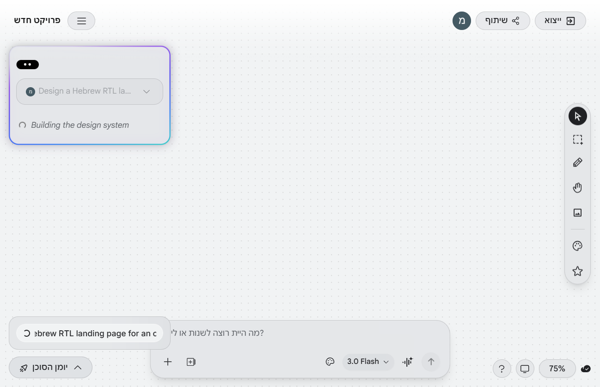Click the Hebrew RTL landing page task chip
This screenshot has width=600, height=387.
(x=90, y=333)
